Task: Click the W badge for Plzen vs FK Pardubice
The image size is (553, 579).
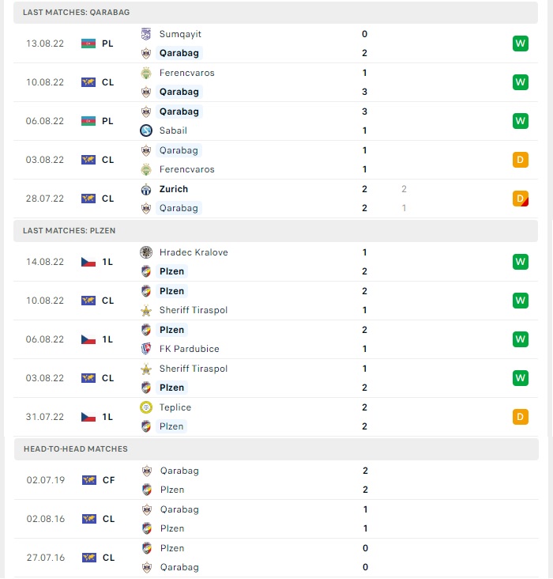Action: pos(520,339)
